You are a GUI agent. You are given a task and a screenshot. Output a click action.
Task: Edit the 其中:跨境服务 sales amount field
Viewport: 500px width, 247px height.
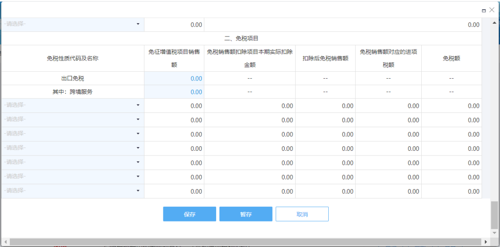(x=174, y=92)
